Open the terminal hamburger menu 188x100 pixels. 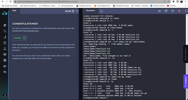pos(159,11)
